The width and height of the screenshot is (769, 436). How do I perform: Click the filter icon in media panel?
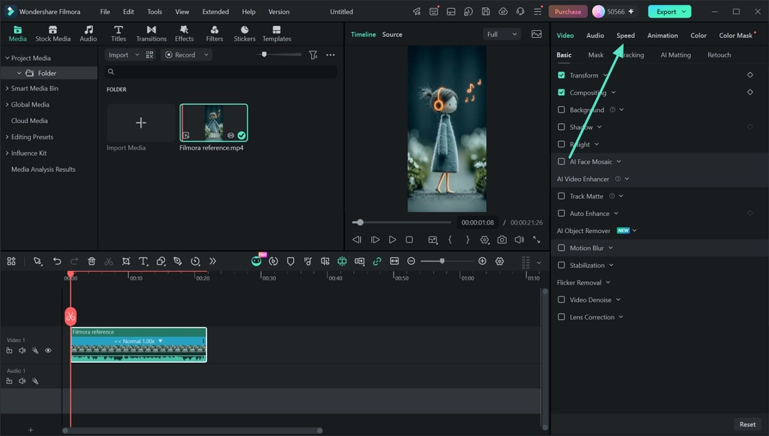point(313,54)
